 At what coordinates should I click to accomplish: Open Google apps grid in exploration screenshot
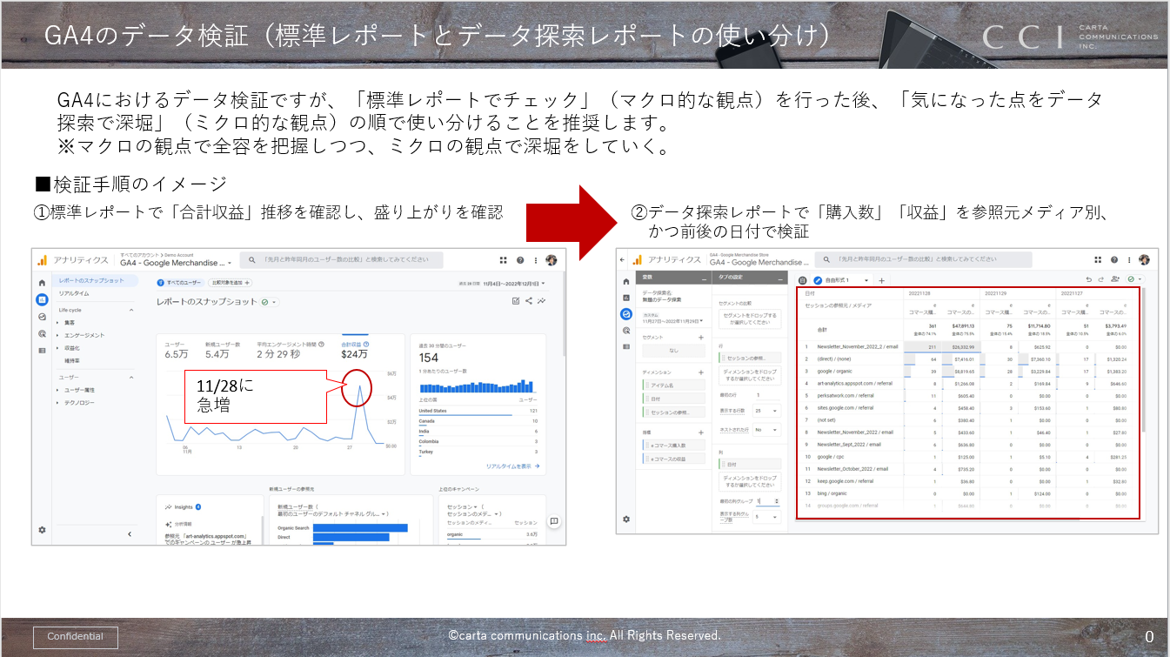(1098, 259)
